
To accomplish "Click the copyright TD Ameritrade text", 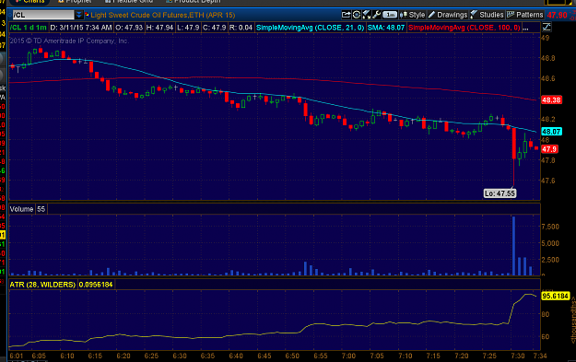I will [69, 41].
